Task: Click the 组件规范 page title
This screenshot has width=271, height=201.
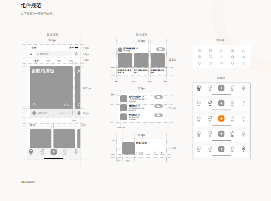Action: 31,5
